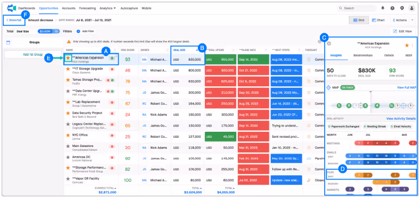This screenshot has height=198, width=419.
Task: Open the Accounts menu item
Action: pyautogui.click(x=69, y=8)
